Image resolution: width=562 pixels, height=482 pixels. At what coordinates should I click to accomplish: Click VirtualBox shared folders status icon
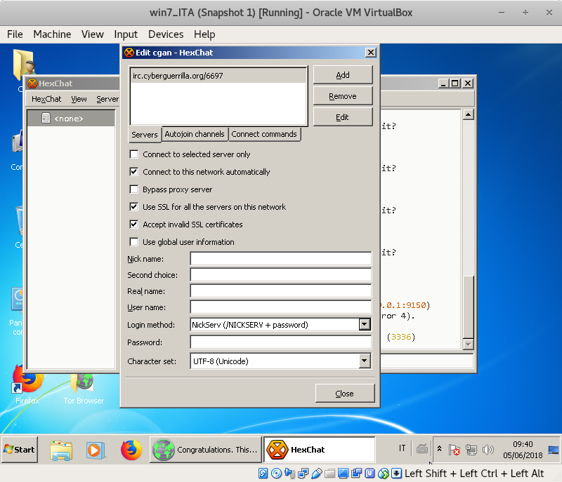[x=329, y=474]
